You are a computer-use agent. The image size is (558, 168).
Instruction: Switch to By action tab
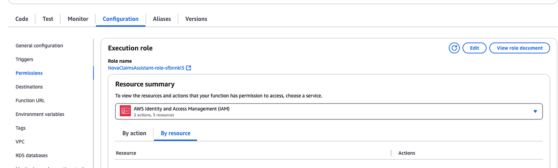pyautogui.click(x=134, y=133)
